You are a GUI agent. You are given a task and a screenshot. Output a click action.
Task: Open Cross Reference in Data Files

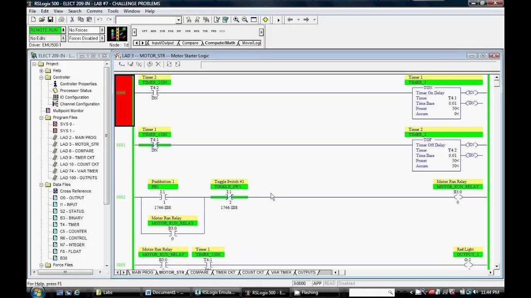coord(76,191)
